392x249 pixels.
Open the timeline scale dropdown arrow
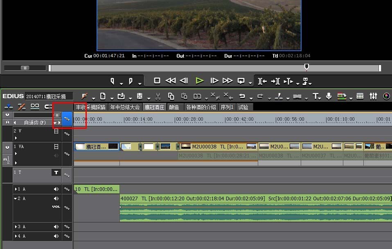coord(54,123)
